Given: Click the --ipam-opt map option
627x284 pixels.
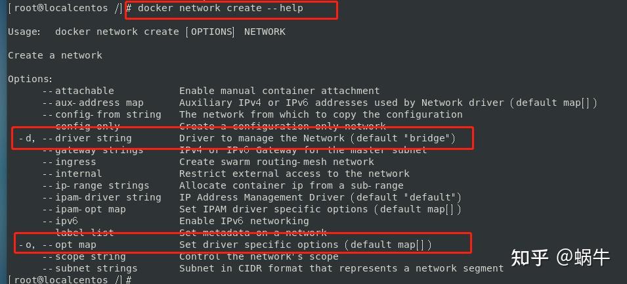Looking at the screenshot, I should pos(84,209).
